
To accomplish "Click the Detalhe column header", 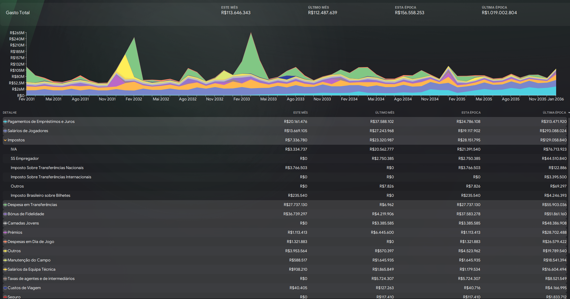I will (x=10, y=113).
